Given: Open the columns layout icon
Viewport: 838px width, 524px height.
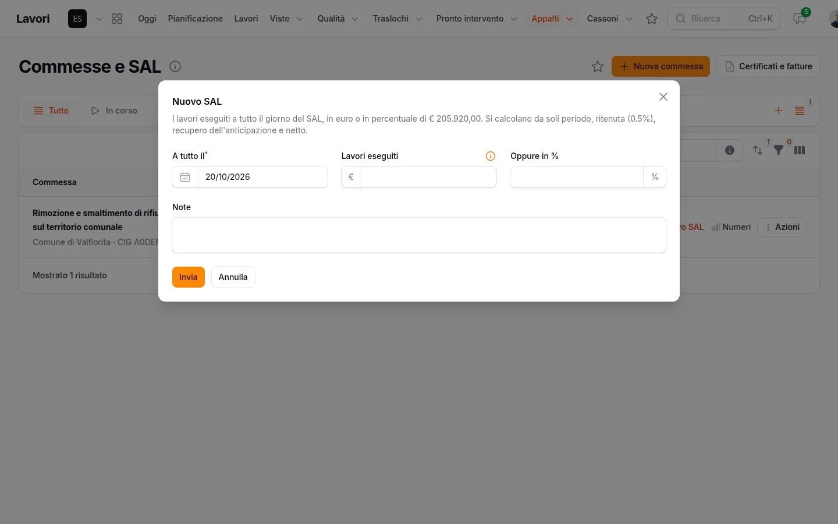Looking at the screenshot, I should [800, 150].
